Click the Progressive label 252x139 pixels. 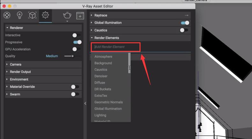(x=14, y=42)
